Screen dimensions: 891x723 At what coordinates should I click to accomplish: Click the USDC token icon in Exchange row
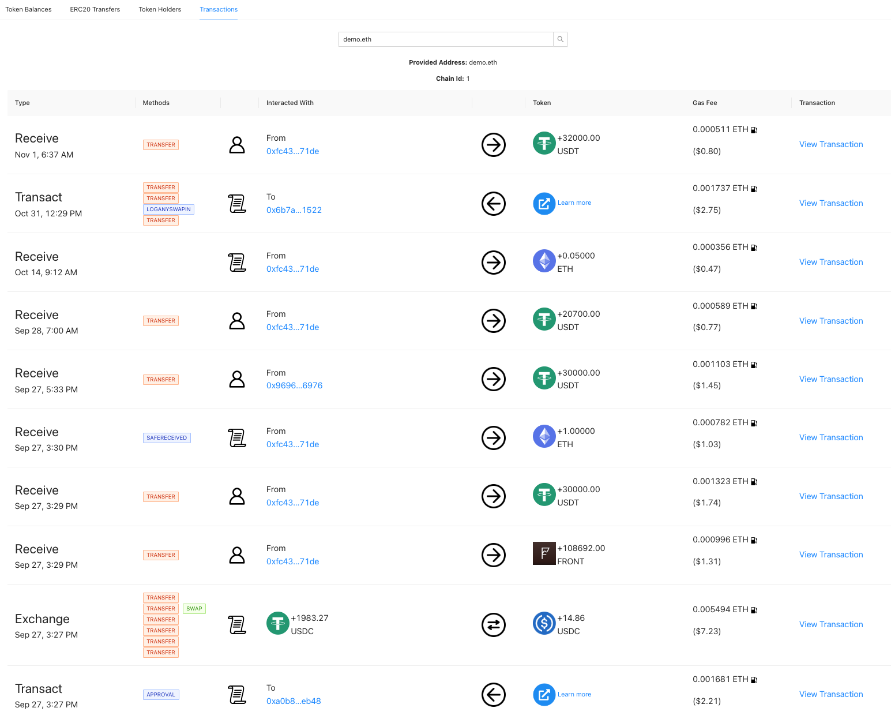(x=544, y=624)
